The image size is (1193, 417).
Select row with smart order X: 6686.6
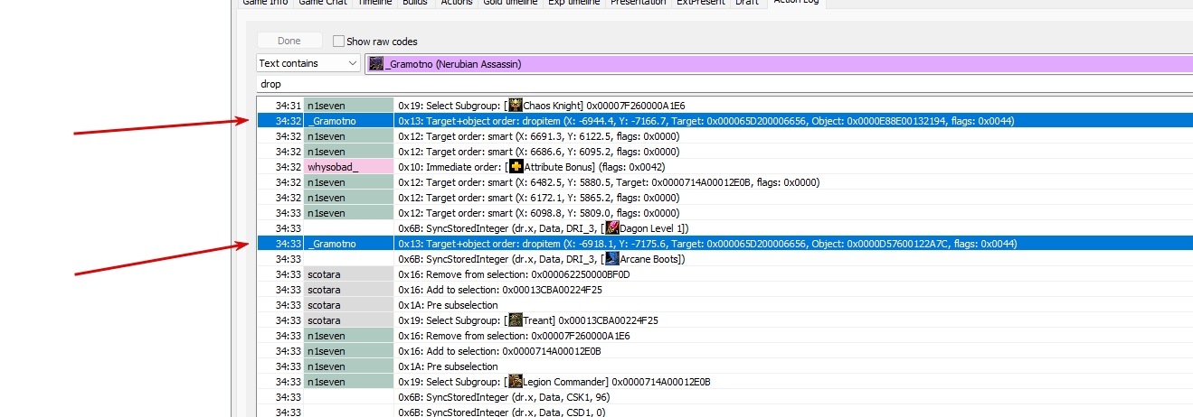(x=724, y=152)
